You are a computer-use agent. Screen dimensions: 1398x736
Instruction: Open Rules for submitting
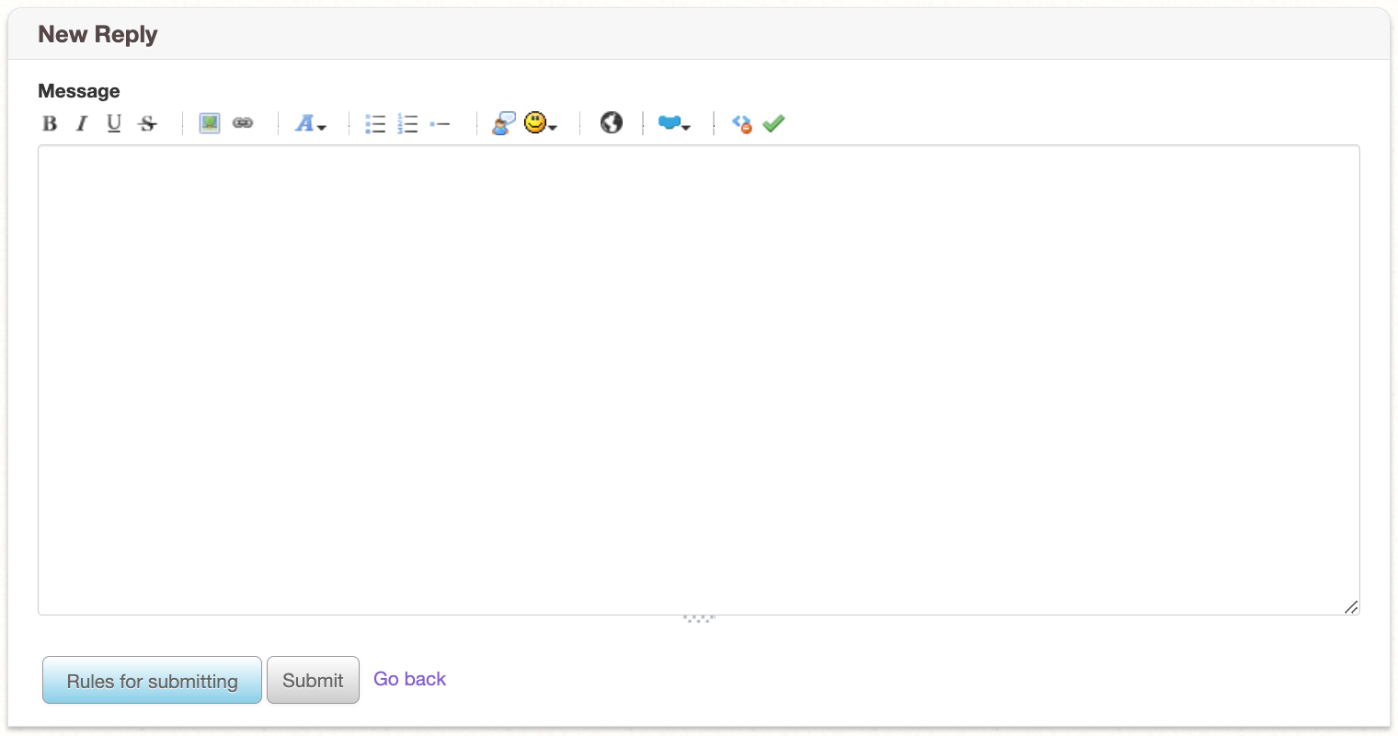pos(152,681)
